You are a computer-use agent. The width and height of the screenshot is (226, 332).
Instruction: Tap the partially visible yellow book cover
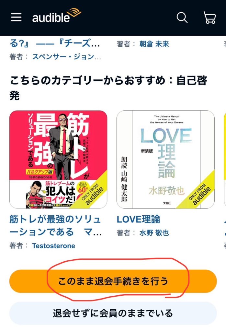tap(225, 160)
